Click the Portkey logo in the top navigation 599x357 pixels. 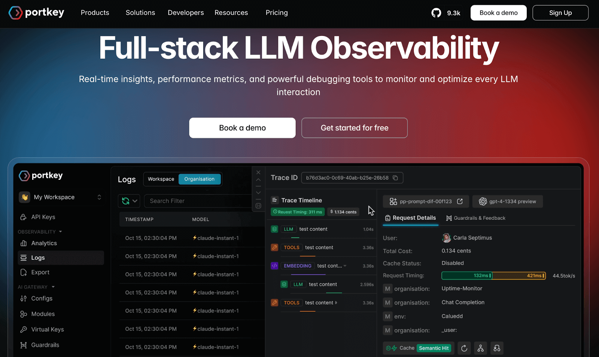coord(36,13)
